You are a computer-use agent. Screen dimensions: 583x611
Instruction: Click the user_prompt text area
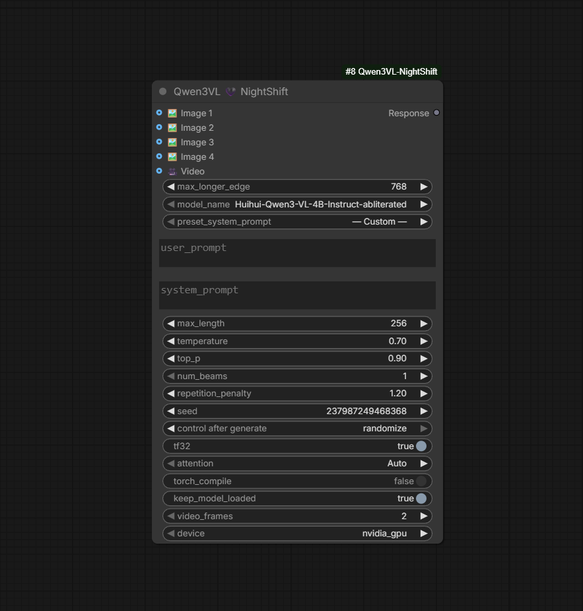coord(297,253)
